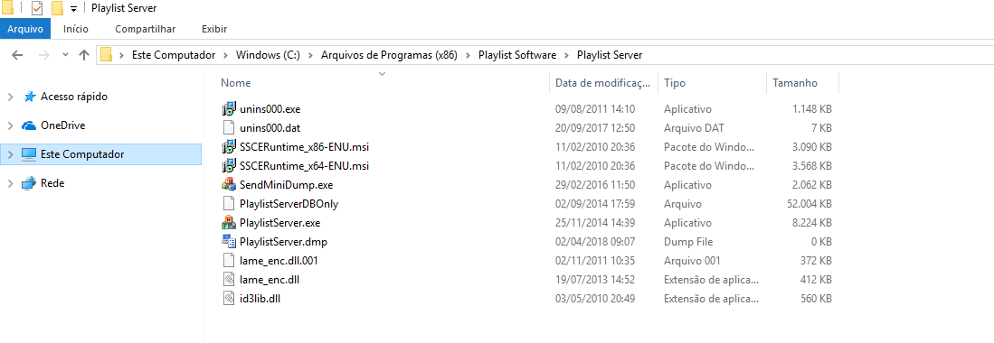Click the Playlist Server breadcrumb segment

tap(610, 55)
